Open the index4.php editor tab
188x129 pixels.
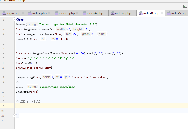point(94,13)
